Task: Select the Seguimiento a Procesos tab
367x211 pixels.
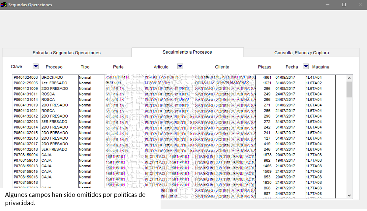Action: pyautogui.click(x=187, y=52)
